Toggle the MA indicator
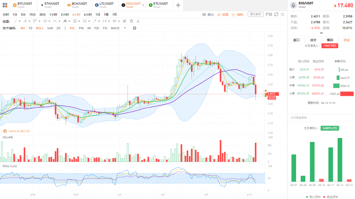The width and height of the screenshot is (355, 199). [23, 28]
